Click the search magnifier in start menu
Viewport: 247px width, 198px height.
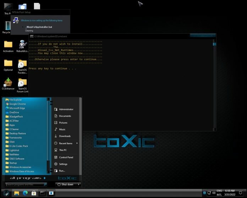pos(45,184)
